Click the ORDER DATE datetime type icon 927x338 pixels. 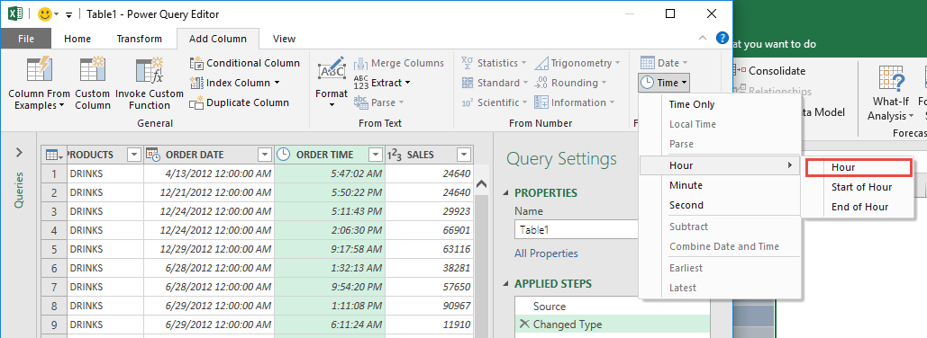(152, 156)
